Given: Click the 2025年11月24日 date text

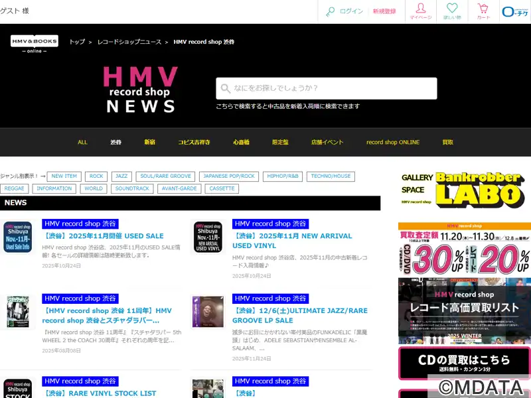Looking at the screenshot, I should (x=252, y=359).
